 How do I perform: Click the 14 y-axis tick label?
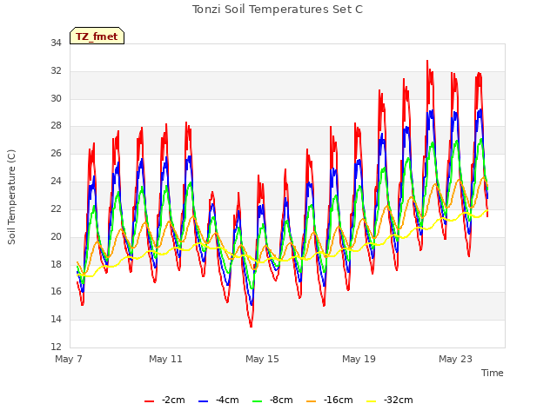point(56,319)
